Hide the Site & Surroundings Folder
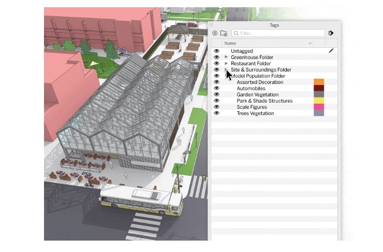The image size is (383, 252). 216,69
